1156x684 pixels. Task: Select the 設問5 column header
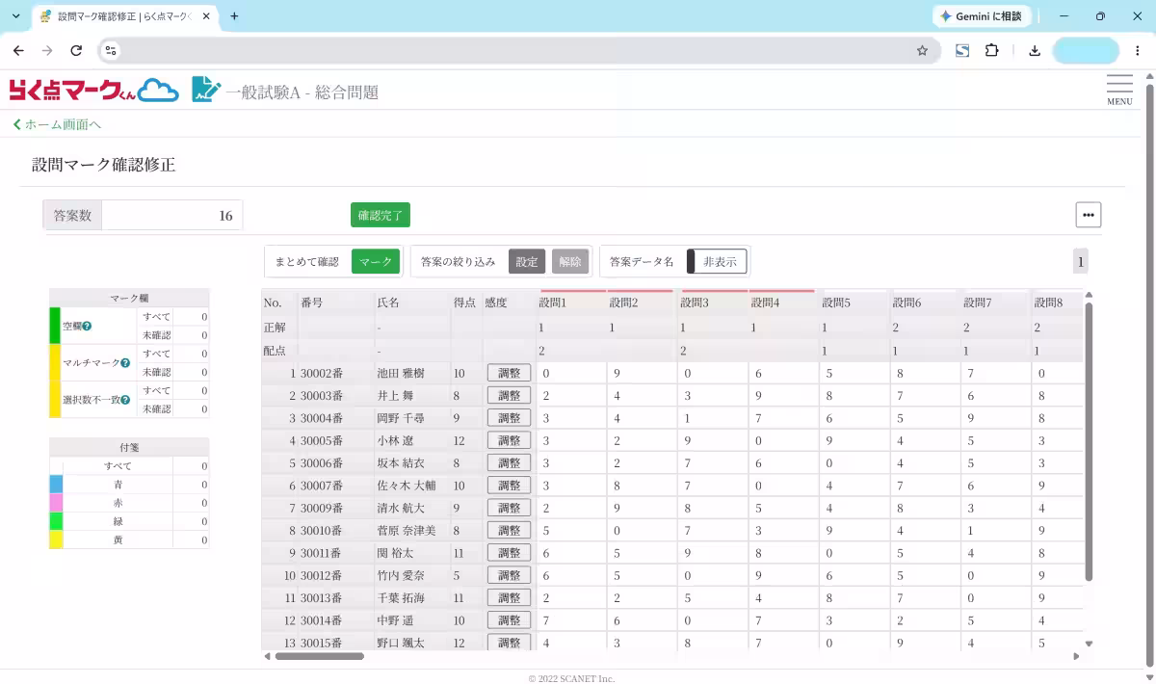point(855,303)
